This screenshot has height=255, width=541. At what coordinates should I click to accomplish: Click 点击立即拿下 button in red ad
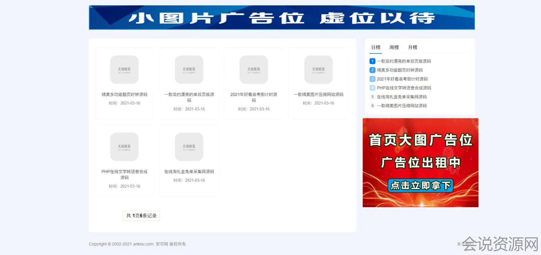tap(420, 186)
